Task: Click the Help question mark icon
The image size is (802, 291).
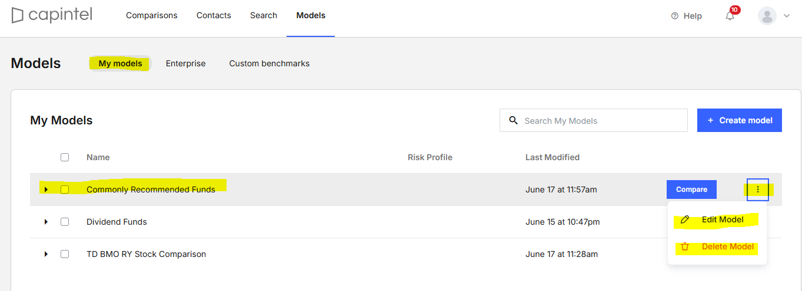Action: (675, 16)
